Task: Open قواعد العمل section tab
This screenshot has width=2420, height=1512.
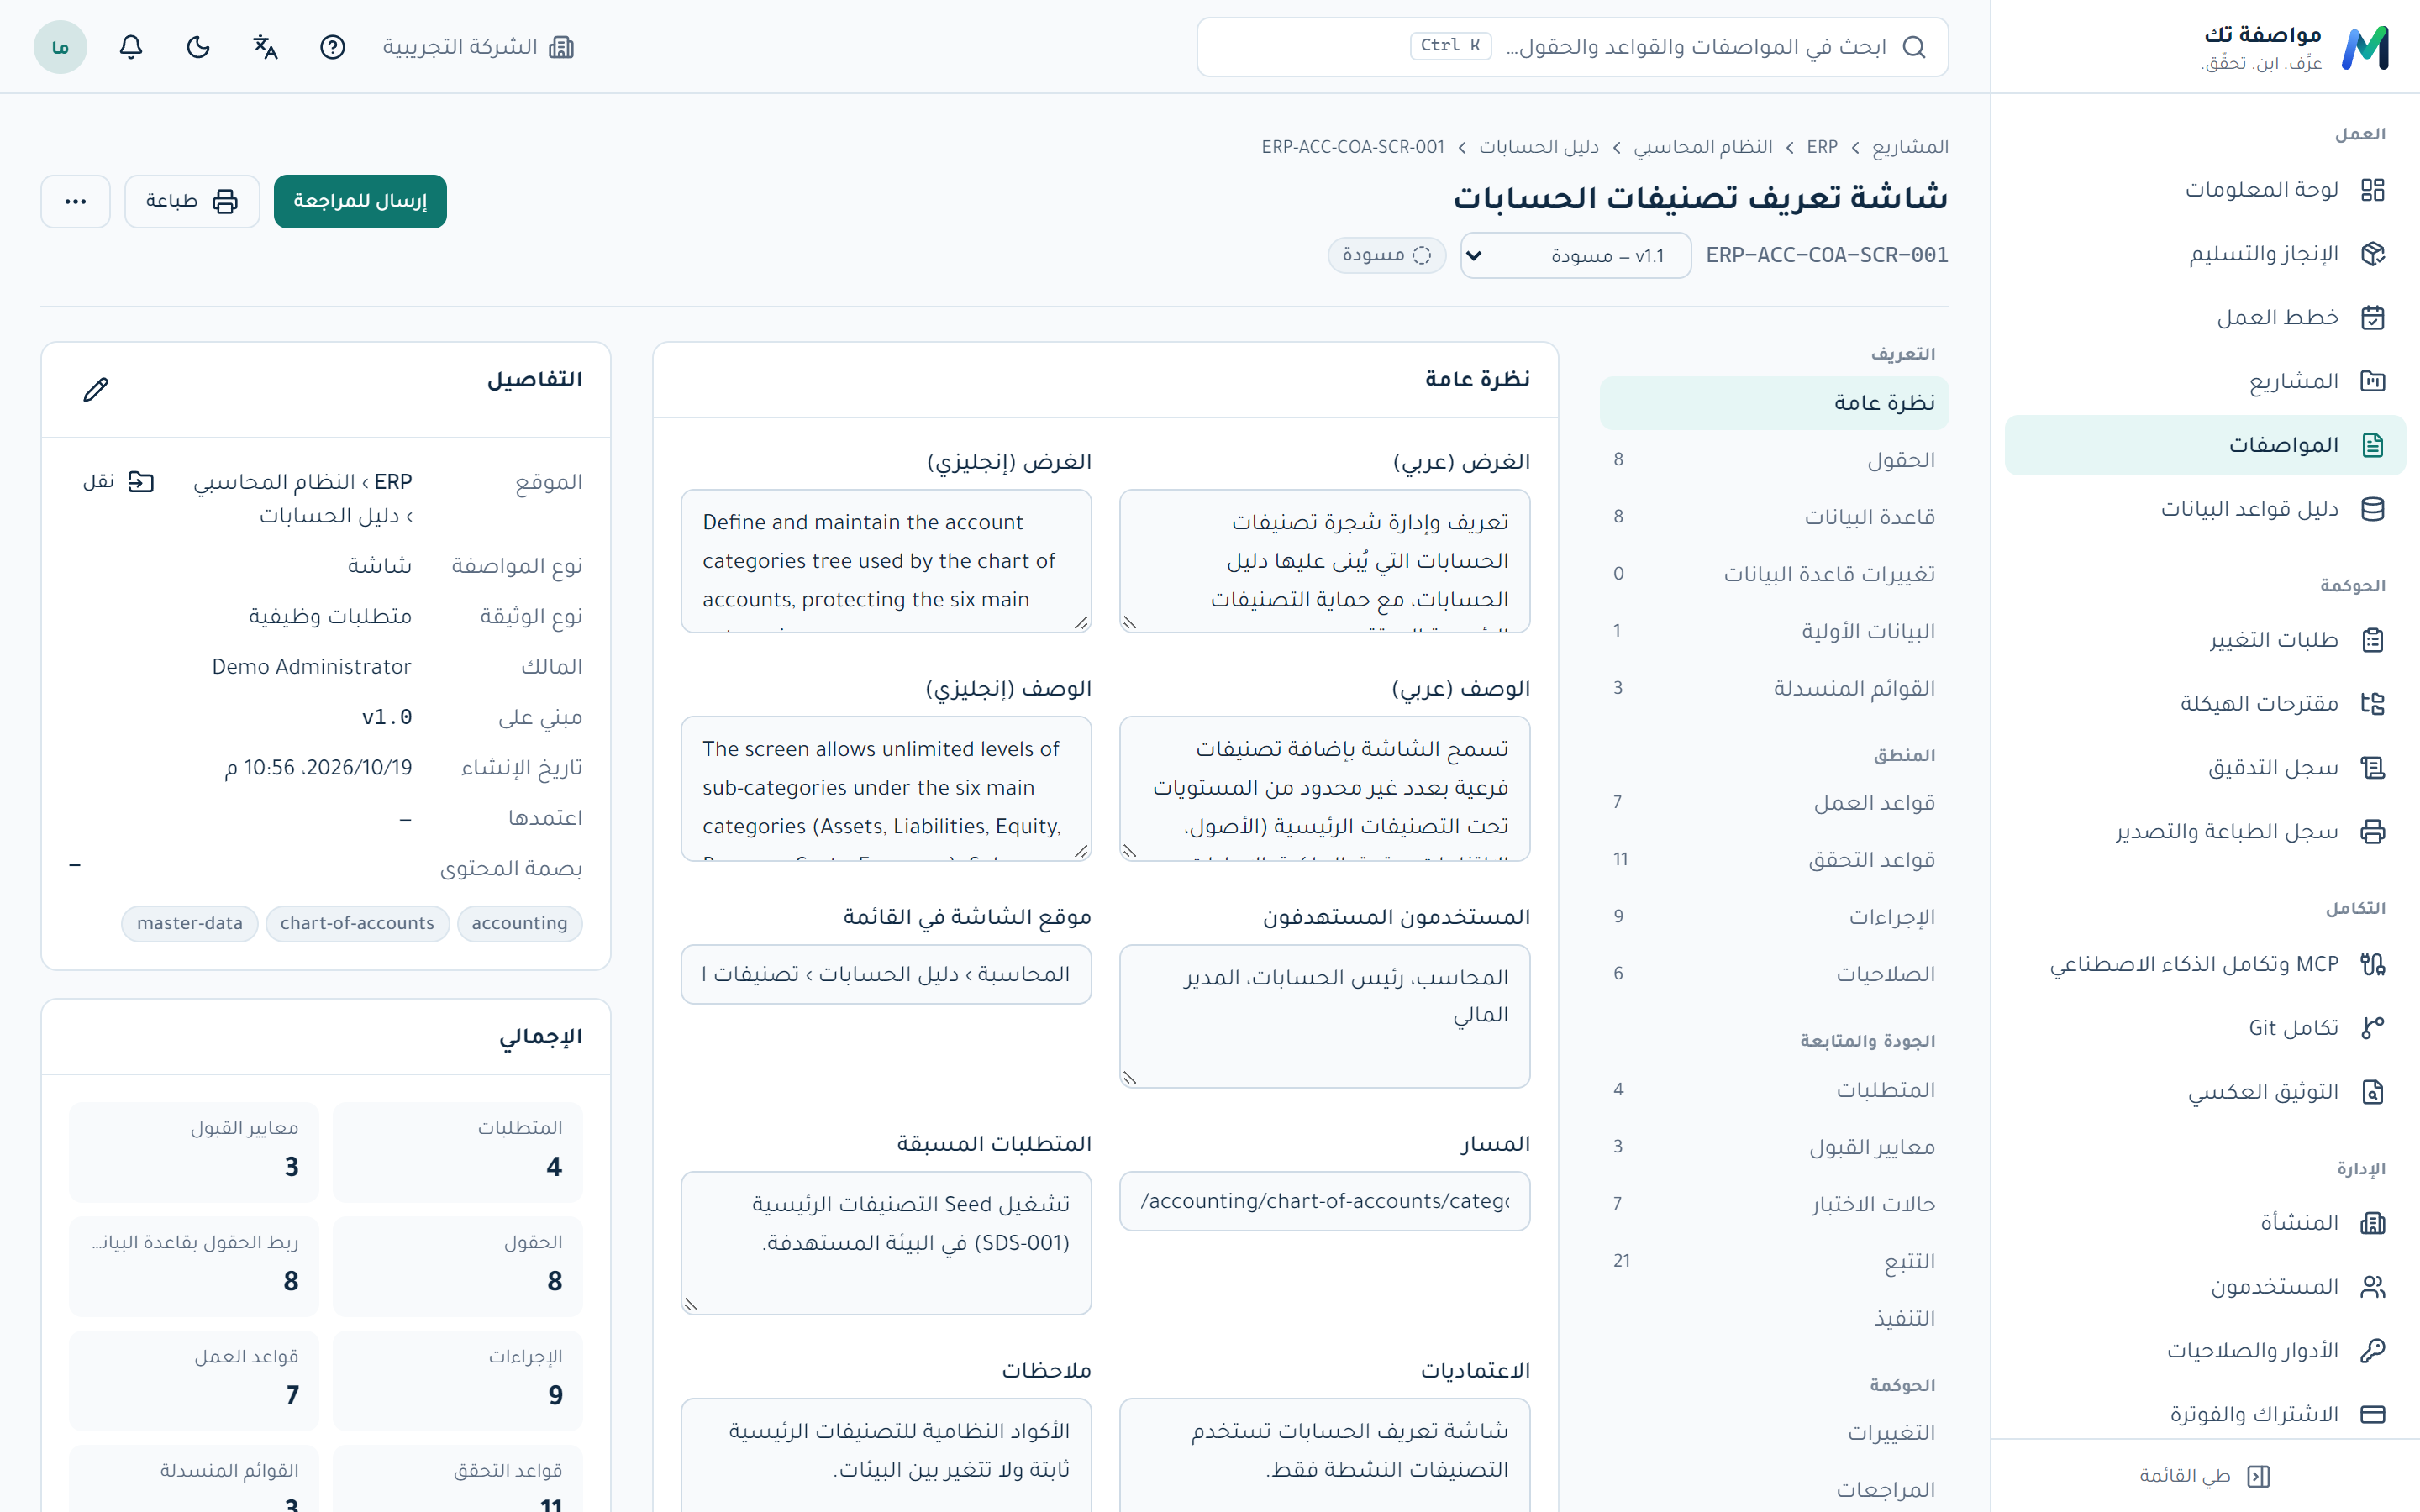Action: click(x=1774, y=803)
